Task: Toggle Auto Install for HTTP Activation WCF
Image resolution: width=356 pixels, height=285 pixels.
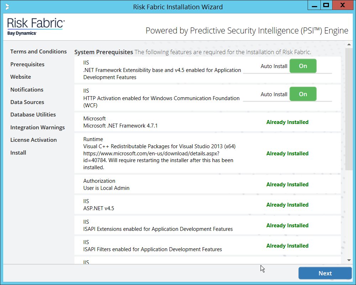Action: tap(303, 94)
